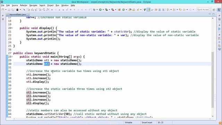Click the Next Annotation icon
The width and height of the screenshot is (222, 125).
[x=168, y=10]
